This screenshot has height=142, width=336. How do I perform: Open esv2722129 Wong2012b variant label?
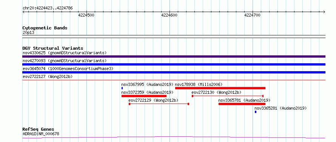point(153,100)
